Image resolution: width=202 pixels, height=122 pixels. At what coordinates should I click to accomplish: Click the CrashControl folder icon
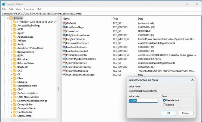click(x=15, y=116)
